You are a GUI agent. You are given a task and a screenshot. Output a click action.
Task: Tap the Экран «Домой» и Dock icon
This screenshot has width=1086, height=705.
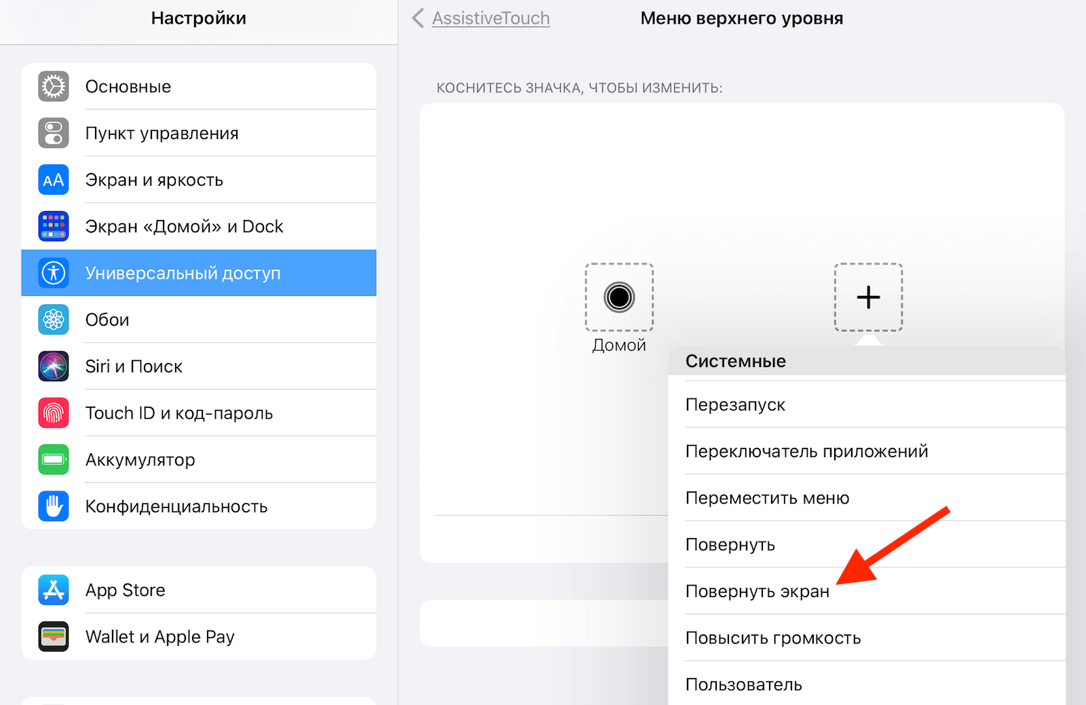[54, 227]
